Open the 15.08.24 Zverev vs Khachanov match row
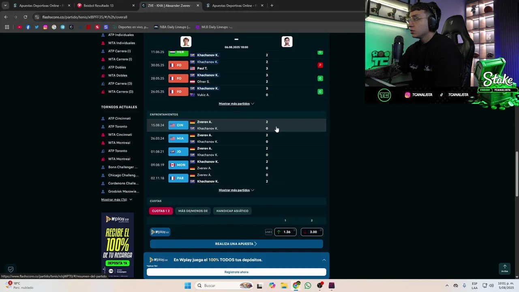The width and height of the screenshot is (519, 292). [x=236, y=125]
